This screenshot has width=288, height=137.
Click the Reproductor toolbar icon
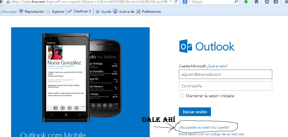[x=21, y=12]
